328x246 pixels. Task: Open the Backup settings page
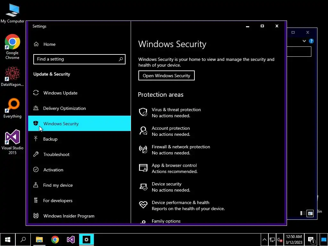click(x=79, y=139)
